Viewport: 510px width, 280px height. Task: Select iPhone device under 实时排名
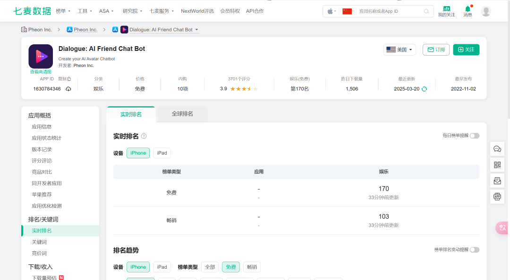(138, 153)
